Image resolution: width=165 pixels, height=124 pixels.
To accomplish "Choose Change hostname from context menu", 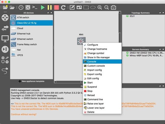I will tap(102, 49).
